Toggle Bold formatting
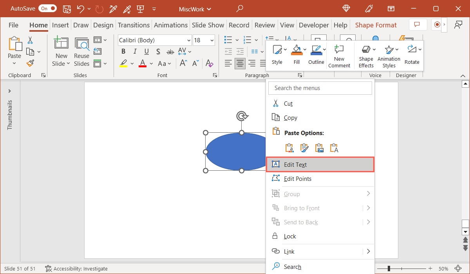This screenshot has height=274, width=470. (x=123, y=51)
